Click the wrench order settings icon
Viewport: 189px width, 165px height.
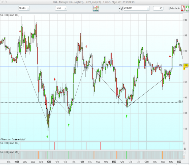[122, 8]
